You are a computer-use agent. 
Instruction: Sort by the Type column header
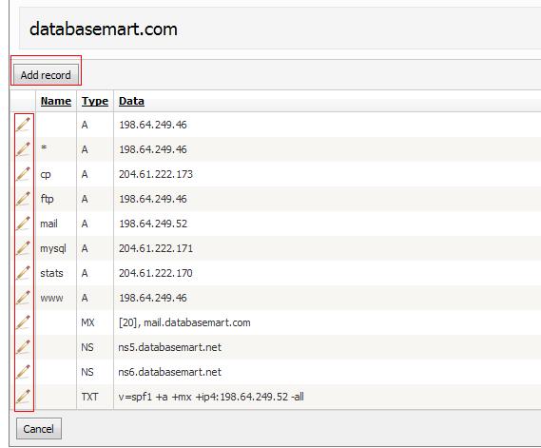[95, 101]
